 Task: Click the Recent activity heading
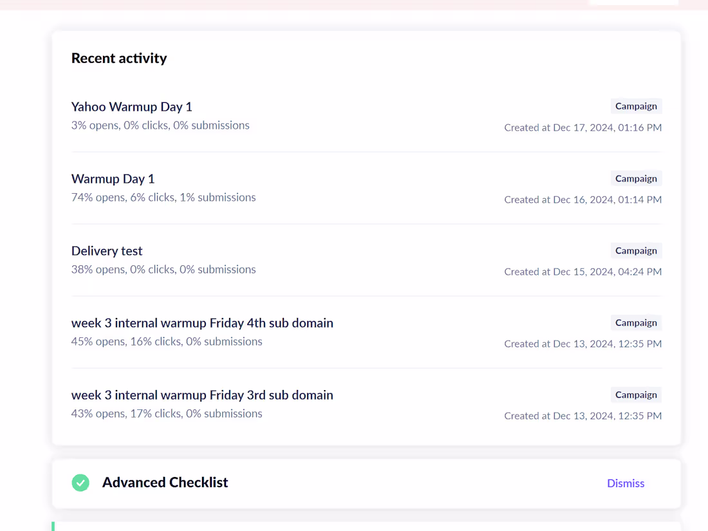(x=119, y=59)
